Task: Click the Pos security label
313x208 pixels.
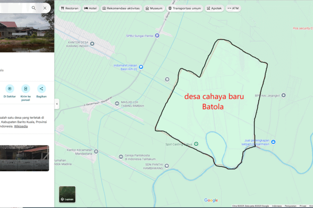Action: point(303,28)
